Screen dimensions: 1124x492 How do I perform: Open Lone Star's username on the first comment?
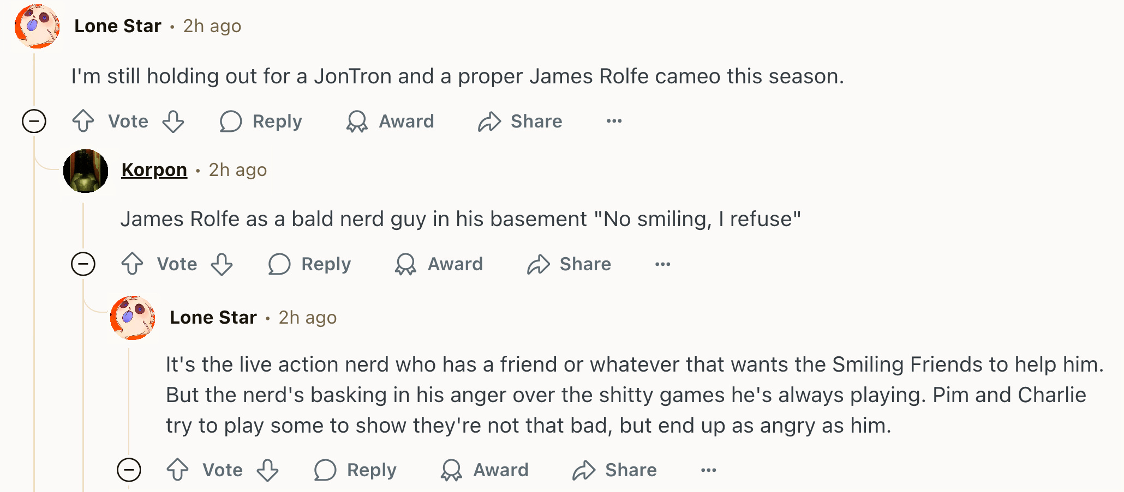[118, 26]
